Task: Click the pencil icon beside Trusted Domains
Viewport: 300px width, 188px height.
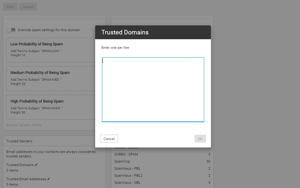Action: (x=36, y=165)
